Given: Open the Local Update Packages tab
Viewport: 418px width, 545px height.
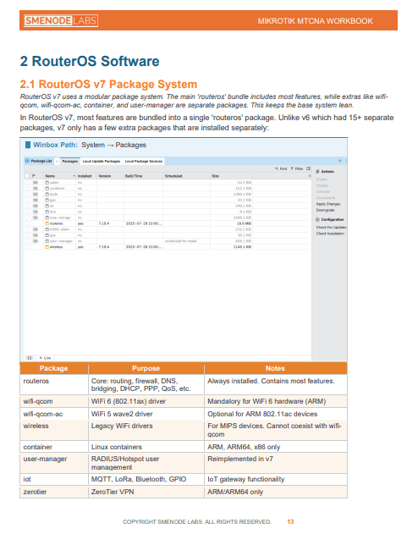Looking at the screenshot, I should [101, 162].
